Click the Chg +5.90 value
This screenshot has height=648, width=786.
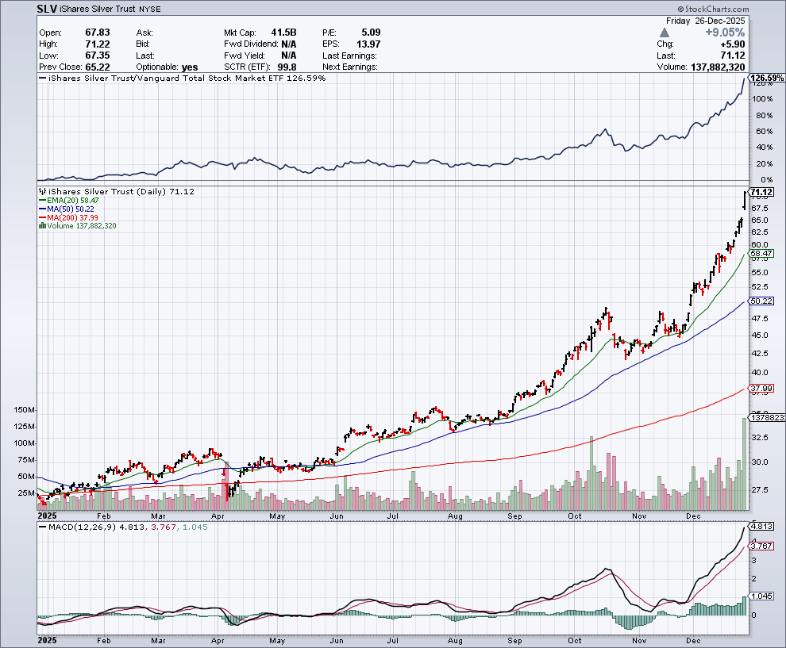pyautogui.click(x=732, y=44)
